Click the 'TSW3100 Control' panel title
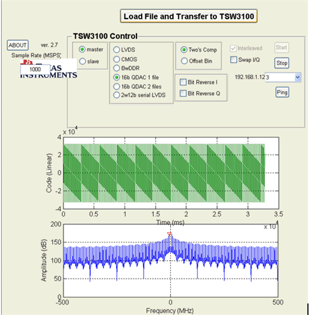Screen dimensions: 309x315 pos(105,36)
